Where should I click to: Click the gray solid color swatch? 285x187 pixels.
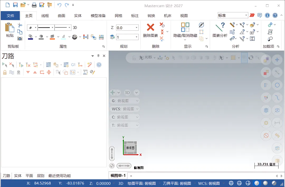[41, 37]
